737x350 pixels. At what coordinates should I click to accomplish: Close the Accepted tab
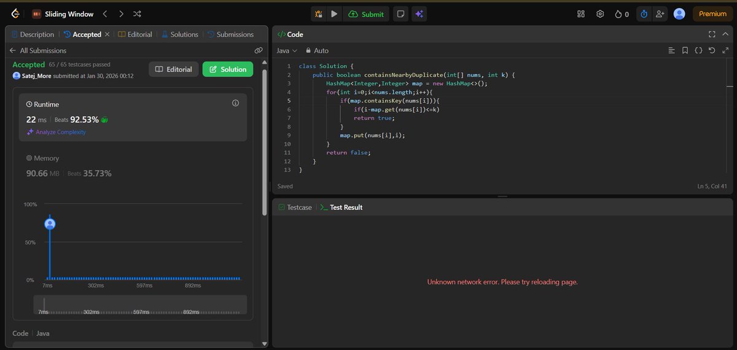(107, 34)
